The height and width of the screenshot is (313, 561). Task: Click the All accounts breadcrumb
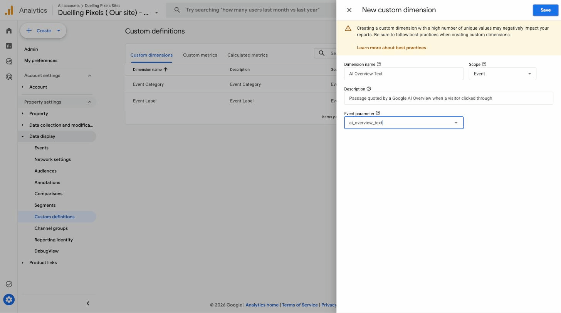(69, 5)
